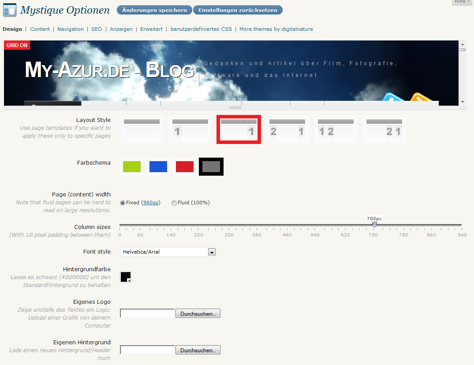Pick layout with sidebars on both sides

click(287, 129)
